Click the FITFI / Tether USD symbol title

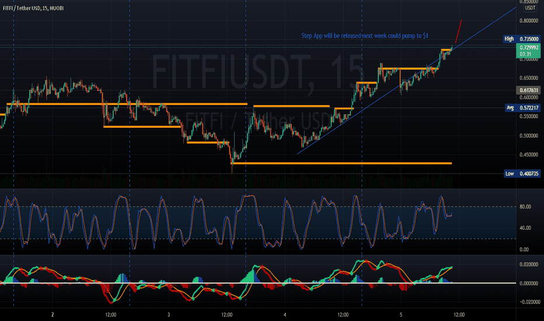[x=33, y=8]
